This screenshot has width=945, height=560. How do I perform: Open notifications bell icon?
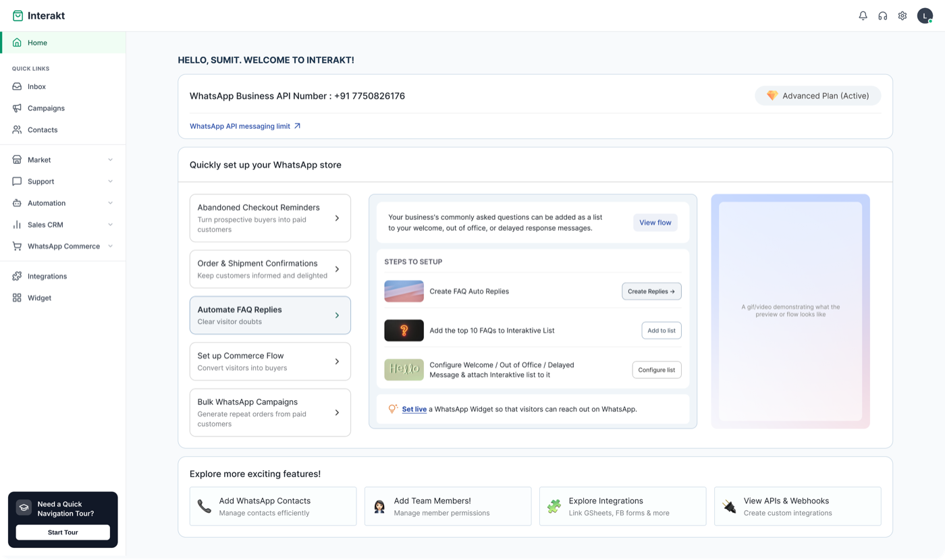tap(863, 16)
